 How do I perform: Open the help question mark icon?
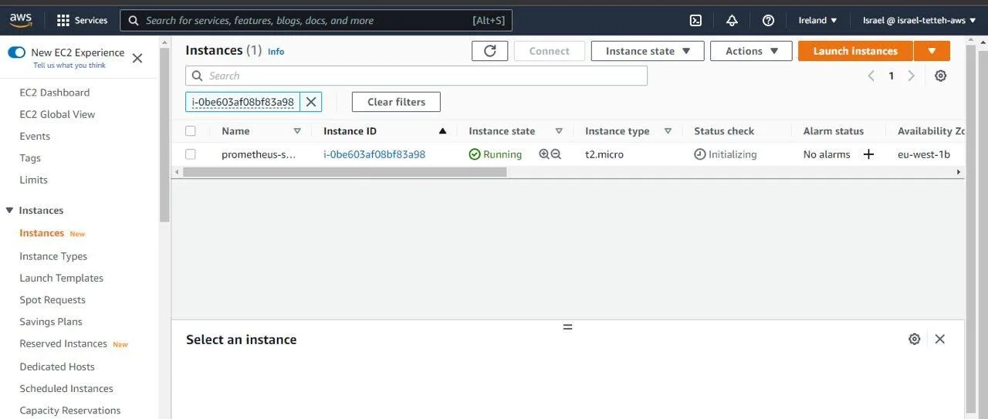coord(768,21)
